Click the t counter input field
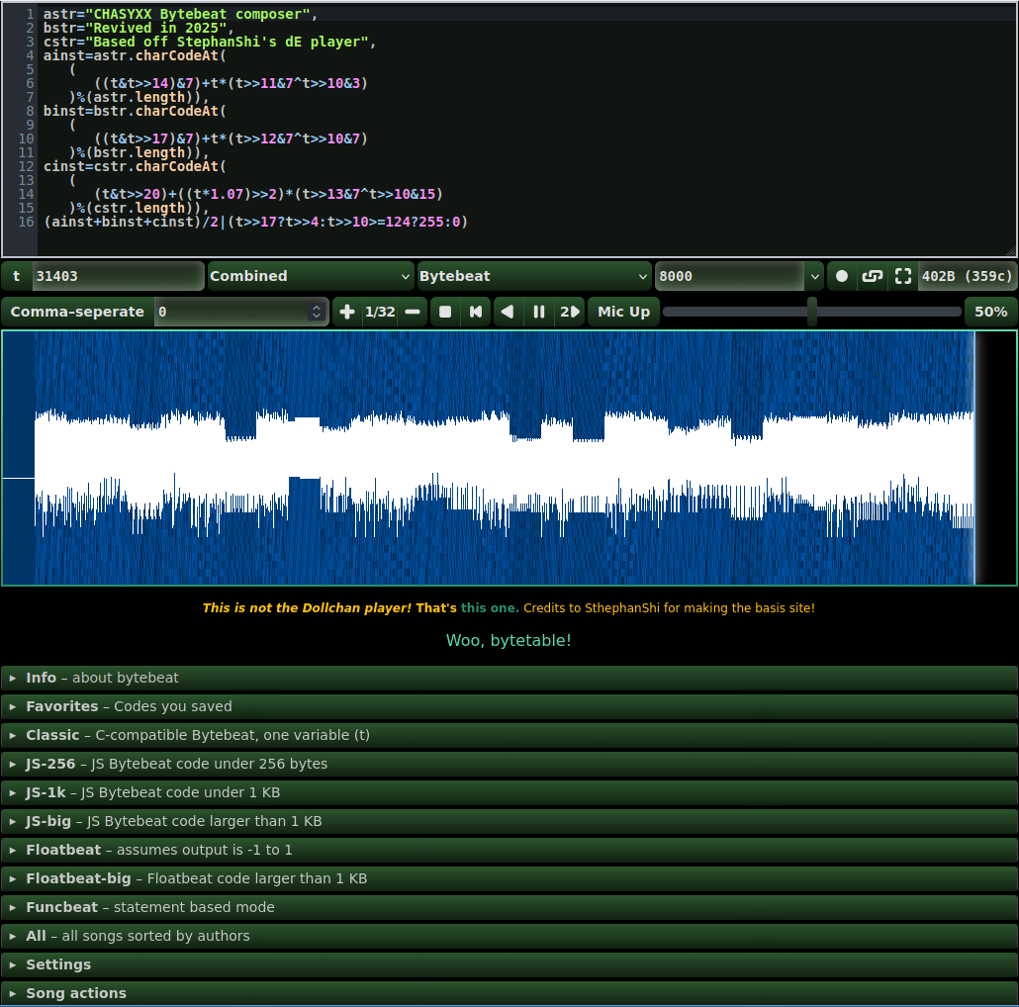Viewport: 1019px width, 1007px height. [x=118, y=277]
